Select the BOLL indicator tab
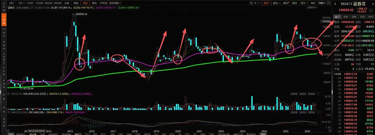This screenshot has height=135, width=375. point(103,134)
